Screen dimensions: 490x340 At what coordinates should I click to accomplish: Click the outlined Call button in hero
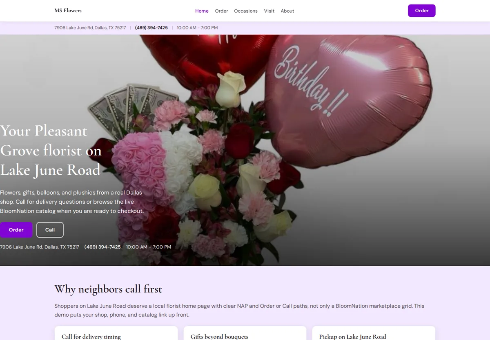point(50,230)
